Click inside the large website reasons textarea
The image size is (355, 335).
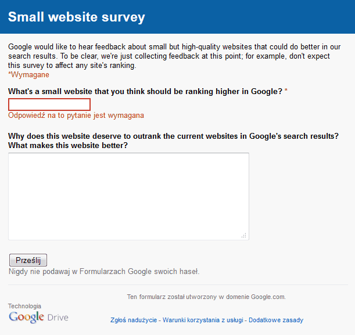tap(128, 196)
